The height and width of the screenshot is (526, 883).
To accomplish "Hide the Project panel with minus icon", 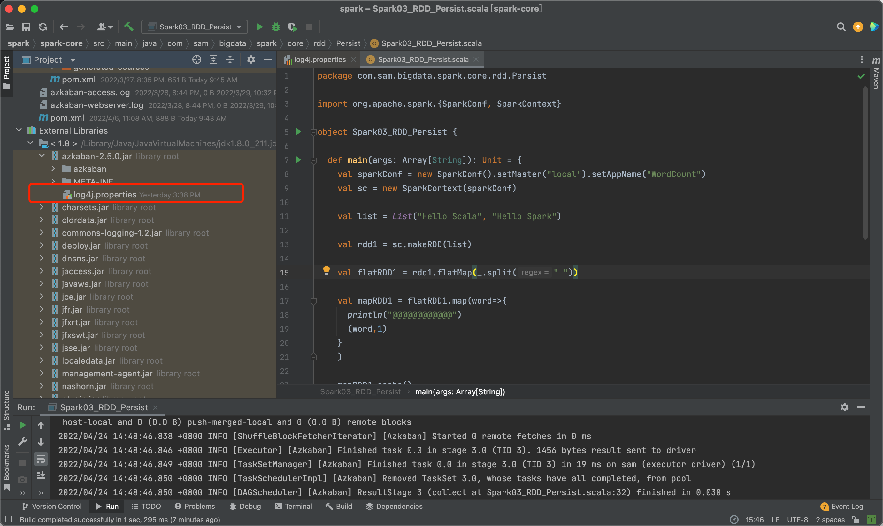I will point(268,59).
